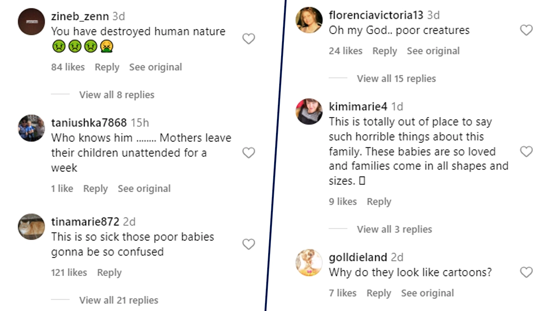Like florenciavictoria13's comment via heart
Viewport: 553px width, 311px height.
[526, 30]
